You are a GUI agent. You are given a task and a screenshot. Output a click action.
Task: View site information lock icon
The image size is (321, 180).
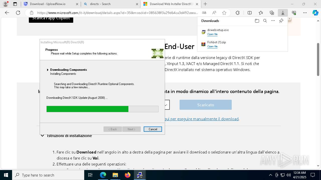31,13
